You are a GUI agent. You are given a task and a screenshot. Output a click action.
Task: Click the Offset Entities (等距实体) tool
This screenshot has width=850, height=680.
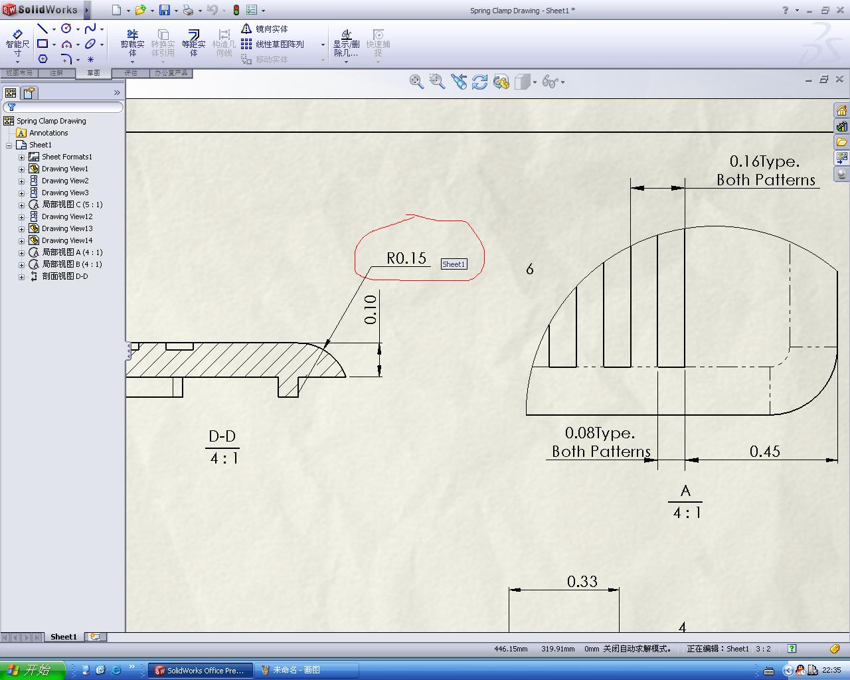(x=193, y=42)
